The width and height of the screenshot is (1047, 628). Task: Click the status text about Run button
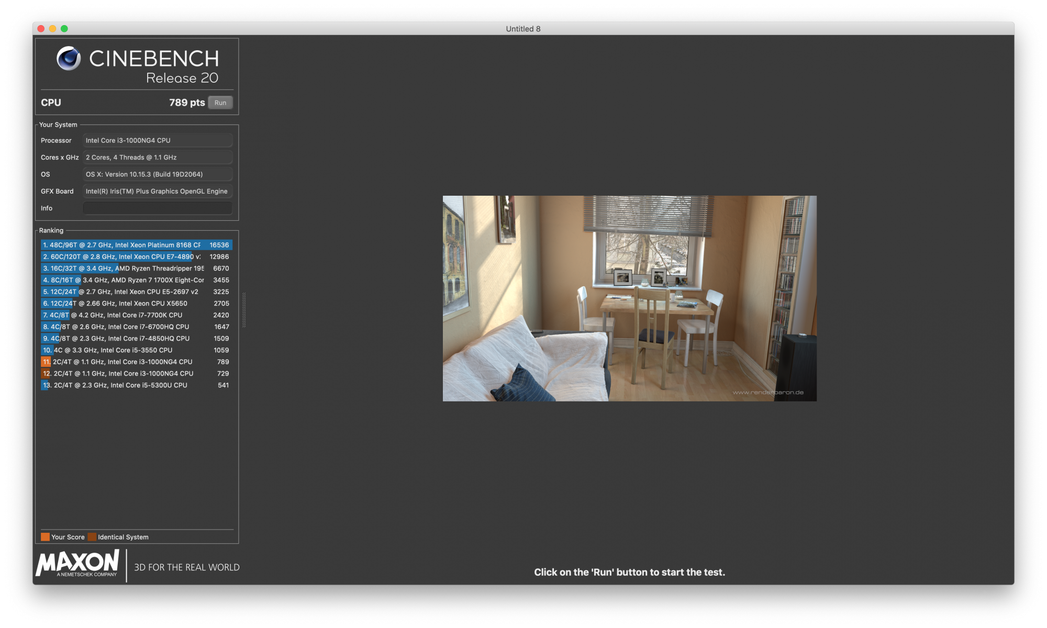(x=629, y=572)
